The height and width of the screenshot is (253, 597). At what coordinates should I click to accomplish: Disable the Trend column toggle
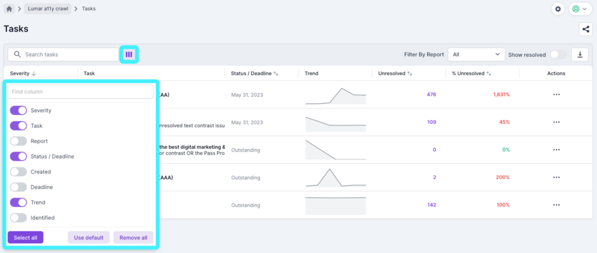coord(18,202)
